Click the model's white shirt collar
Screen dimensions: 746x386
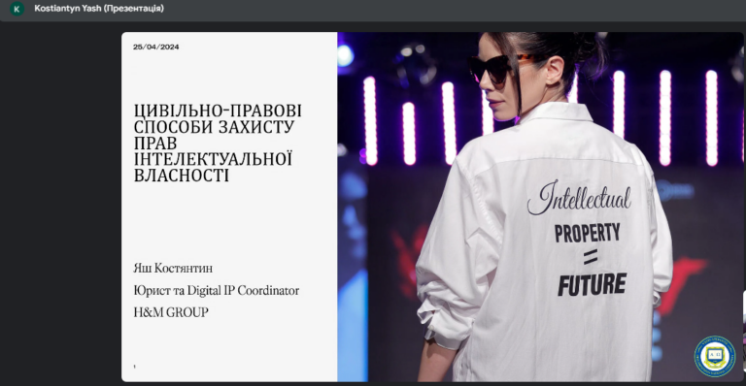coord(557,113)
